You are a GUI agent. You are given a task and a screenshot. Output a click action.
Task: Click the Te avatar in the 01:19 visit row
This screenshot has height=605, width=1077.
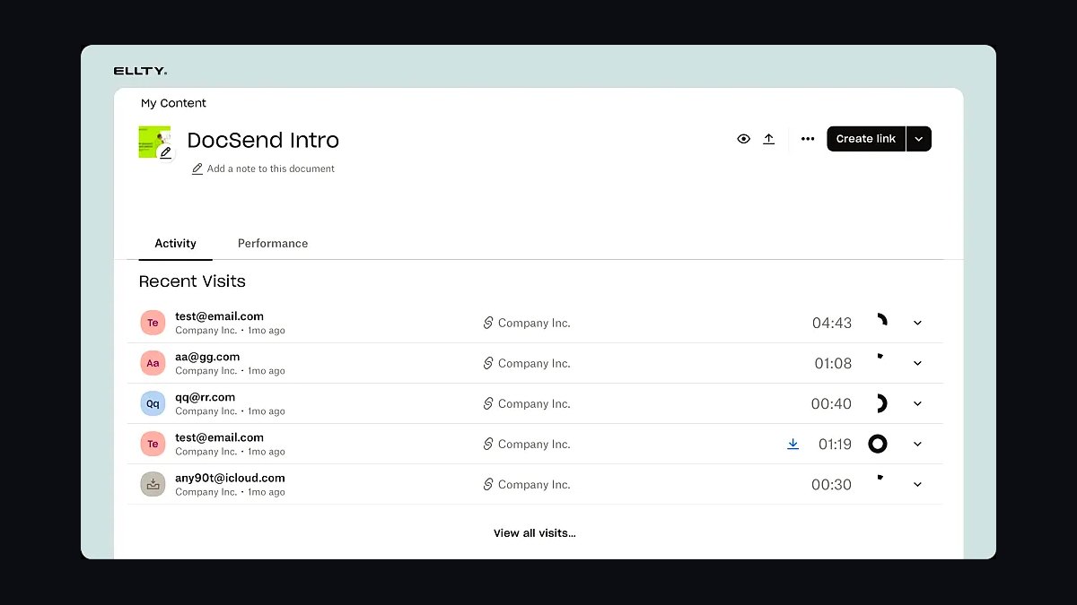[153, 444]
